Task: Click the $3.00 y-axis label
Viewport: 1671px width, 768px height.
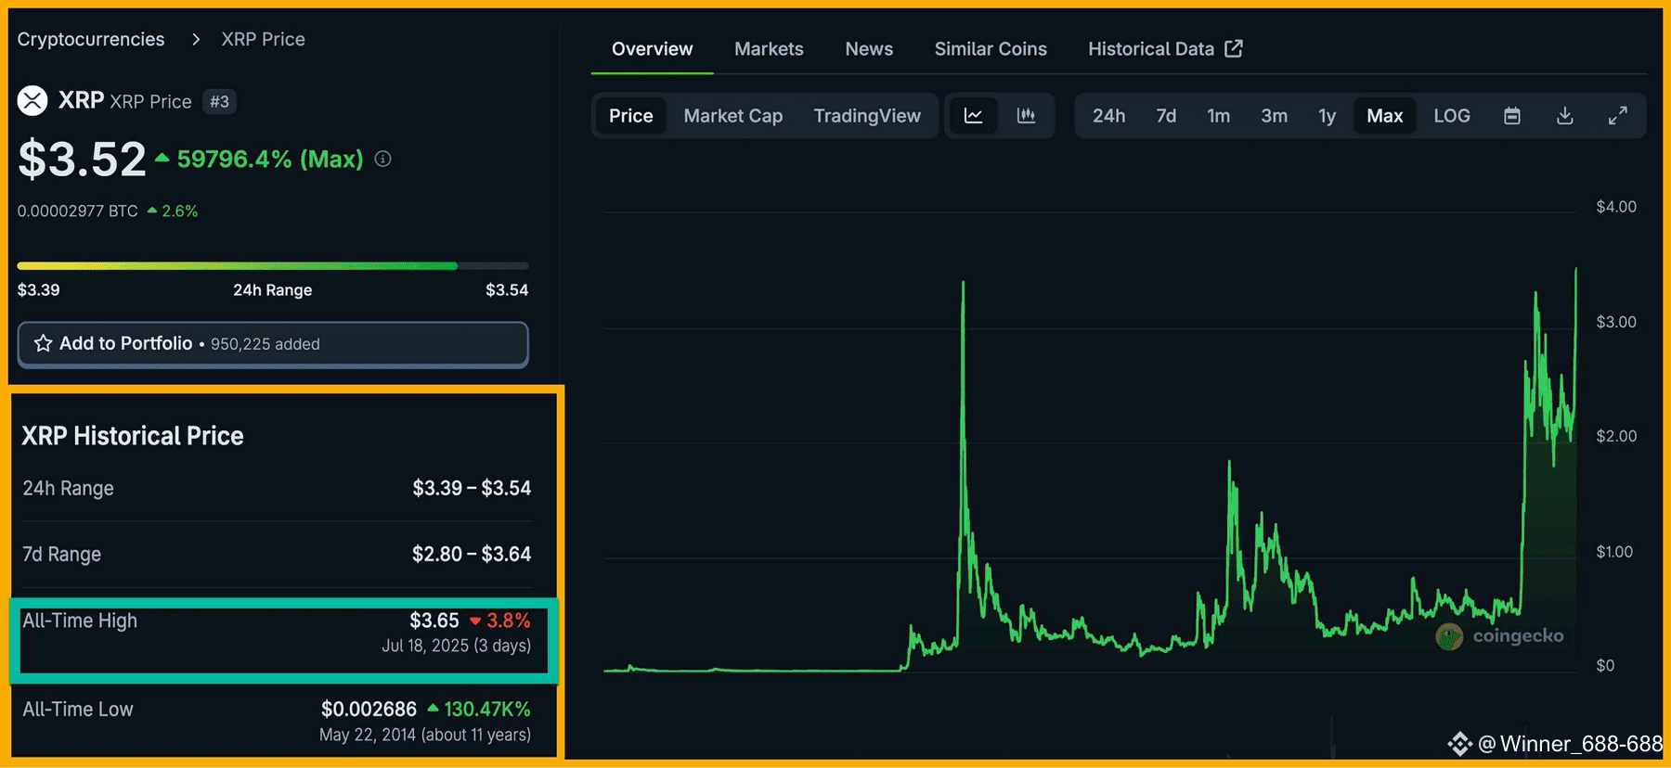Action: tap(1616, 322)
